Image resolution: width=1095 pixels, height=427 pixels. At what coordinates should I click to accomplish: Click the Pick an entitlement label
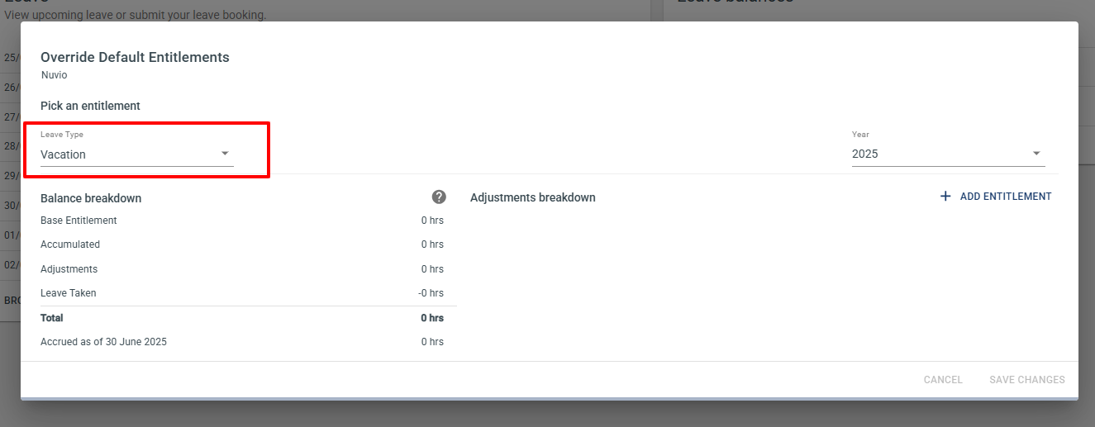point(90,106)
